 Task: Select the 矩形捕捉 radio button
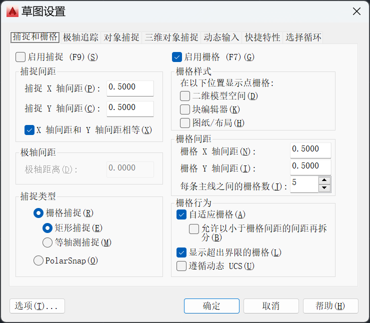[x=47, y=228]
